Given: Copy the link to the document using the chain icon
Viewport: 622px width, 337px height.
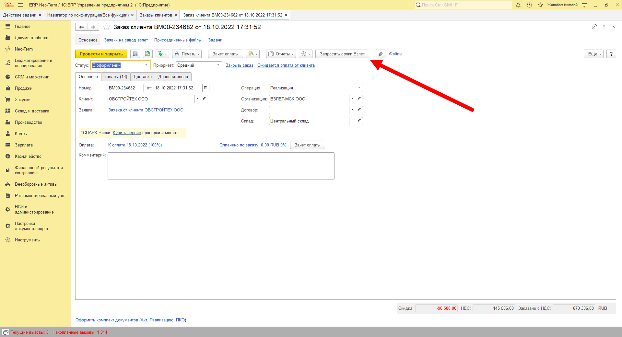Looking at the screenshot, I should tap(594, 27).
